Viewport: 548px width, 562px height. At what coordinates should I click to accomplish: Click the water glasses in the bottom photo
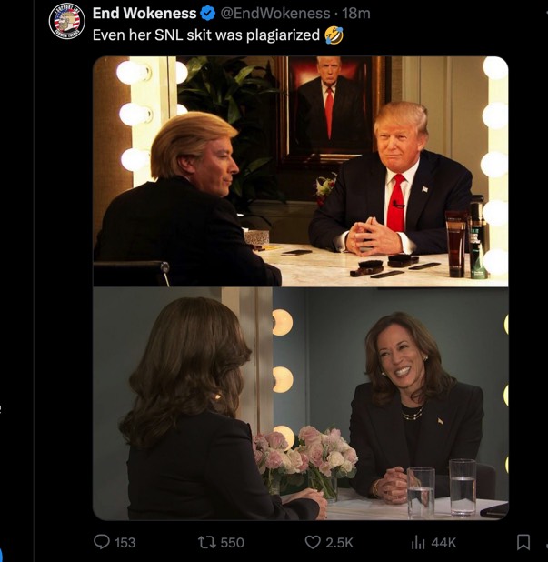[x=442, y=487]
